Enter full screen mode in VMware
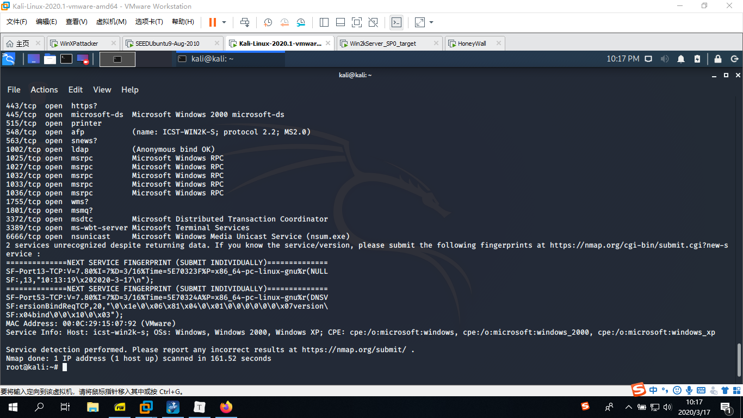 (357, 22)
